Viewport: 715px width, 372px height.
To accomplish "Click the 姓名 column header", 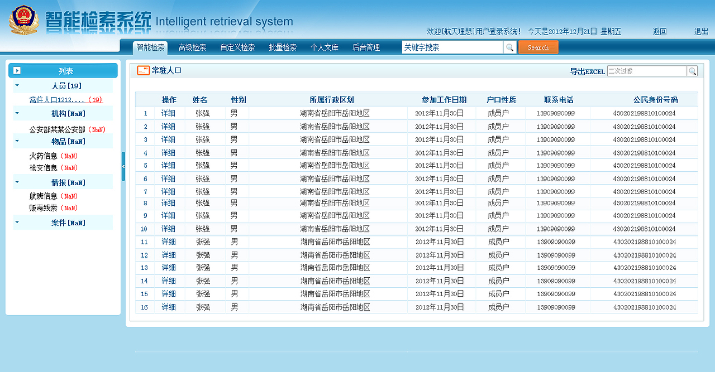I will click(x=200, y=100).
